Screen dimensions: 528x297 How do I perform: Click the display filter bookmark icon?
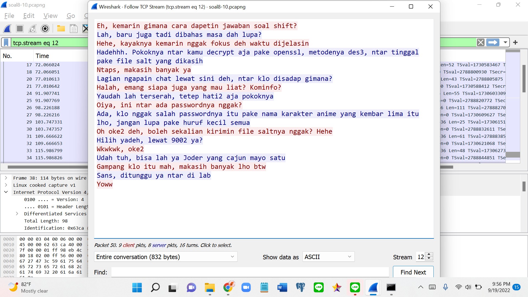tap(6, 43)
